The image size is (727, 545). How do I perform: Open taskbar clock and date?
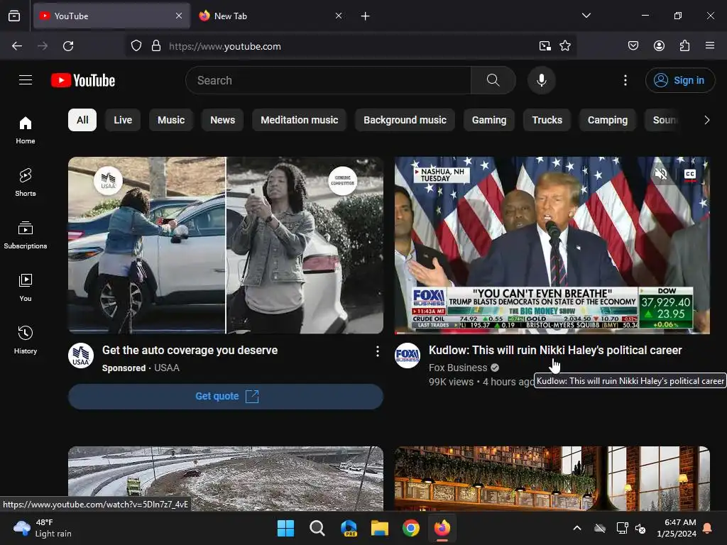(677, 528)
